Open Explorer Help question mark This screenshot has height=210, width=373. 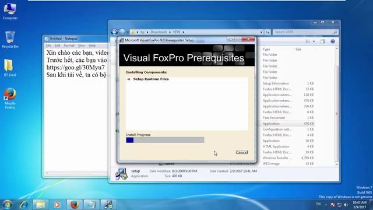click(x=333, y=41)
